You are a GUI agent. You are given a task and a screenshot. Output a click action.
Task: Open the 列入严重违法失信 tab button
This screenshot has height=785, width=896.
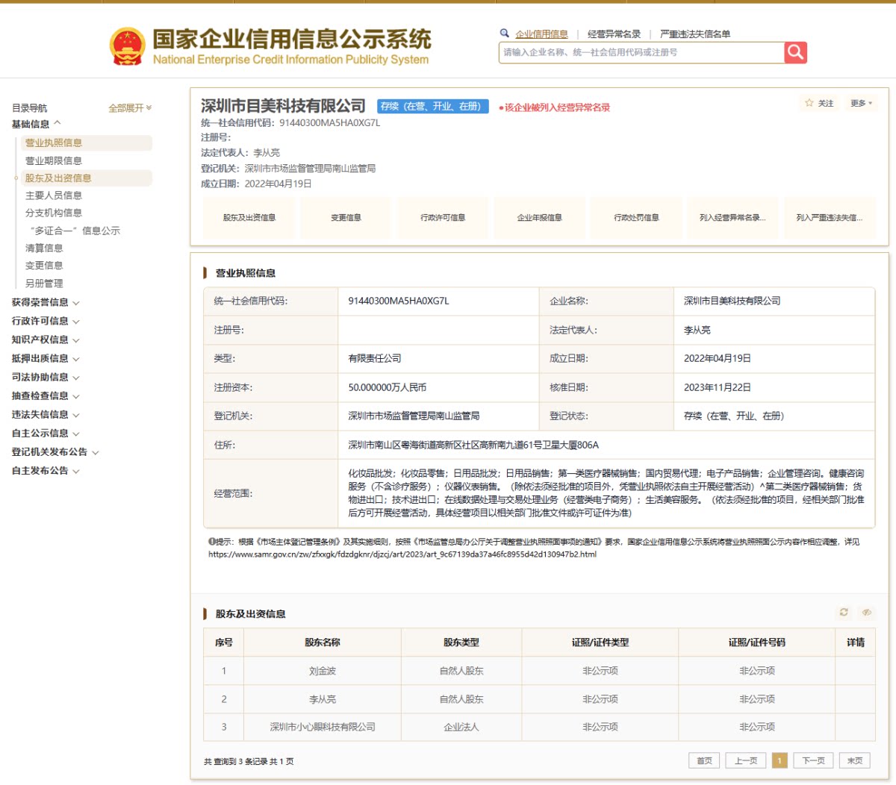830,218
